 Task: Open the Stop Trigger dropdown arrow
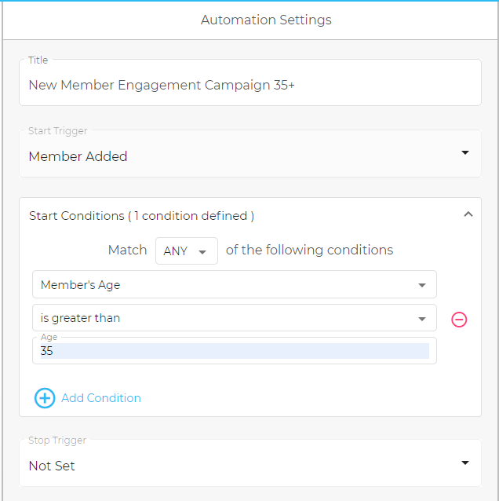coord(465,463)
